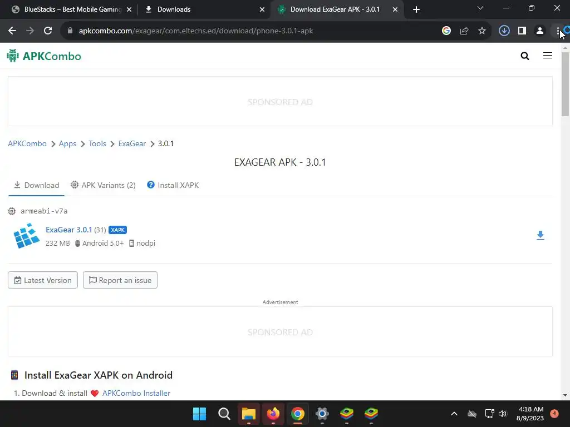Open a new browser tab
Viewport: 570px width, 427px height.
(x=416, y=9)
